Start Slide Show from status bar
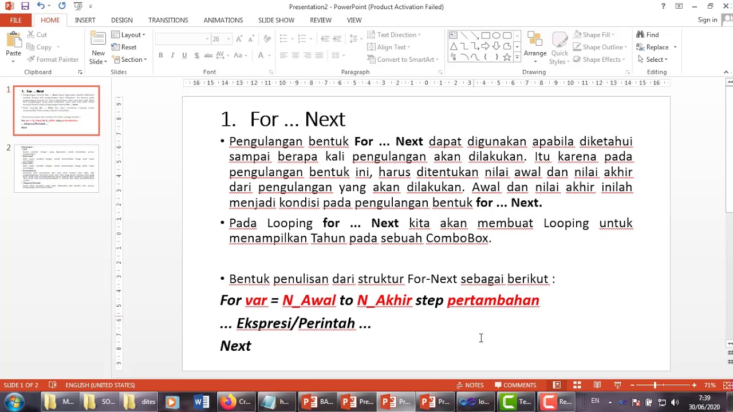This screenshot has width=733, height=412. coord(617,385)
